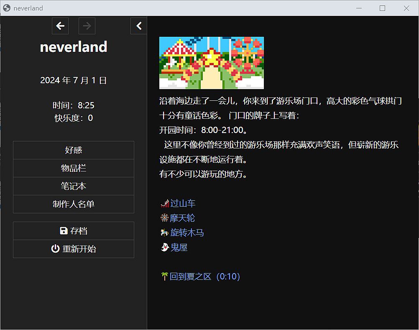419x330 pixels.
Task: Click the greyed forward arrow button
Action: click(87, 26)
